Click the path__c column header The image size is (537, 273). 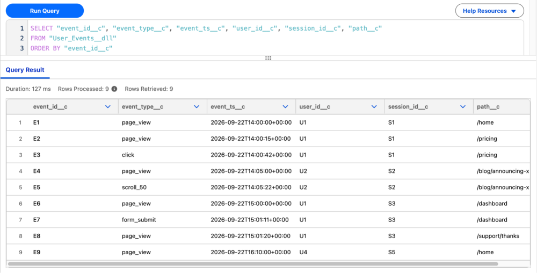coord(502,107)
